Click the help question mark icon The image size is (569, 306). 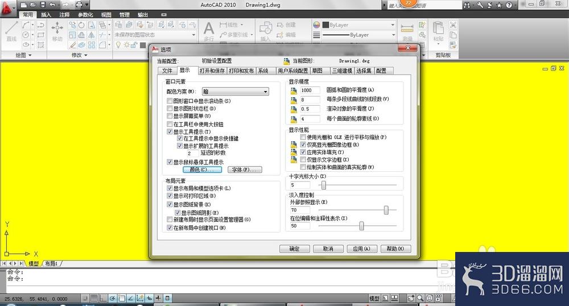coord(509,5)
